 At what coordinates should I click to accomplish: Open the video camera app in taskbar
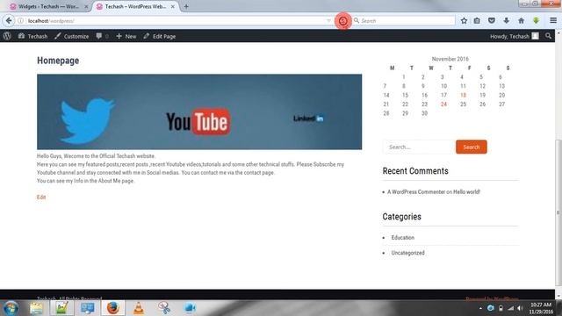tap(190, 308)
